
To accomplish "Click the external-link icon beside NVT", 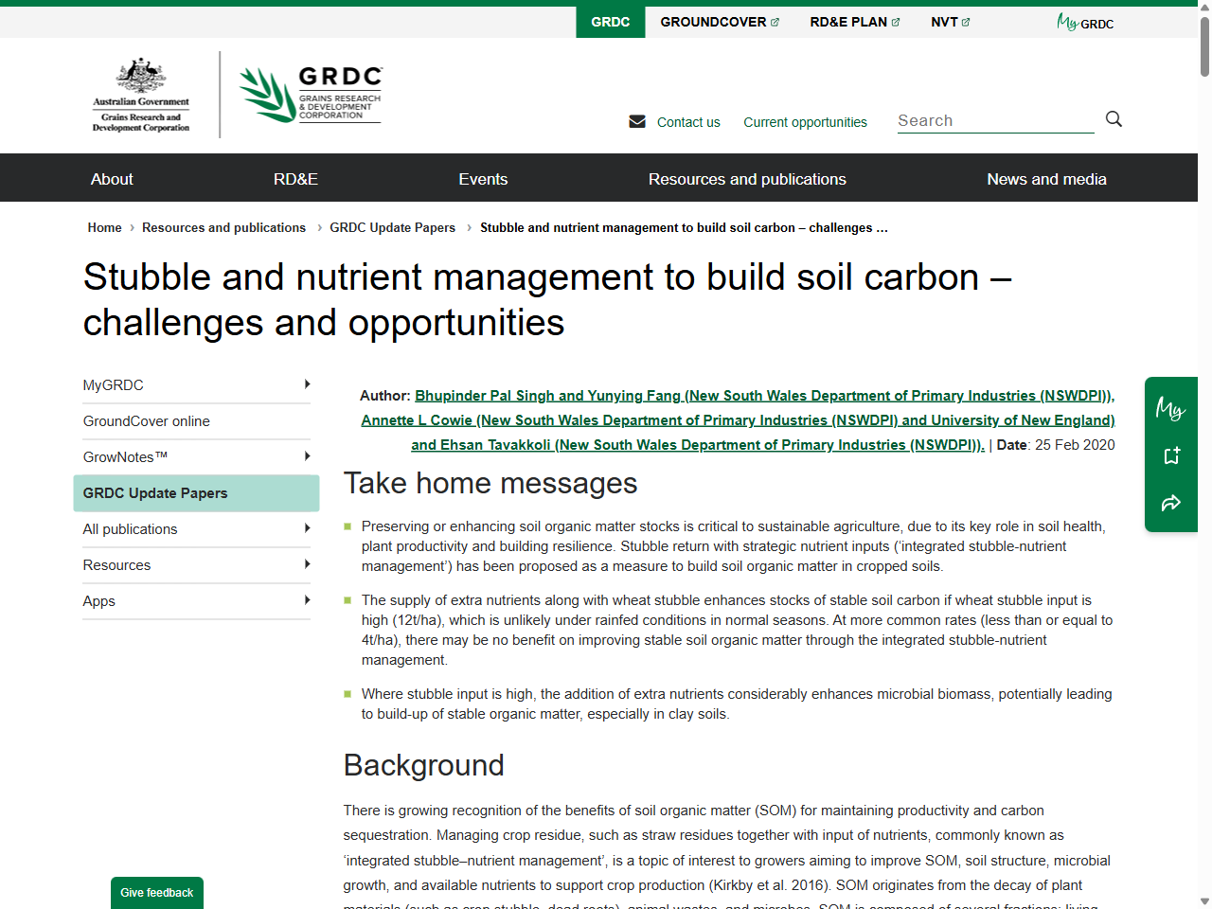I will coord(968,21).
